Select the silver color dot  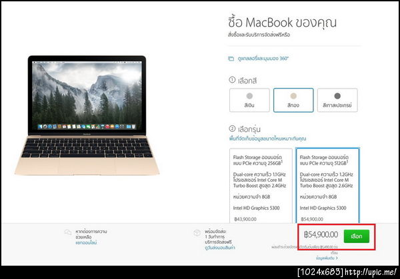(249, 96)
